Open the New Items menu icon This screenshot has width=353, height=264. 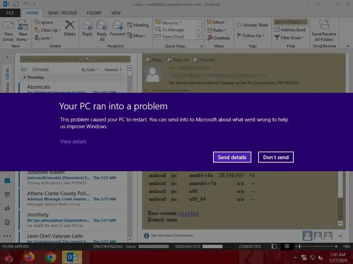pyautogui.click(x=23, y=25)
